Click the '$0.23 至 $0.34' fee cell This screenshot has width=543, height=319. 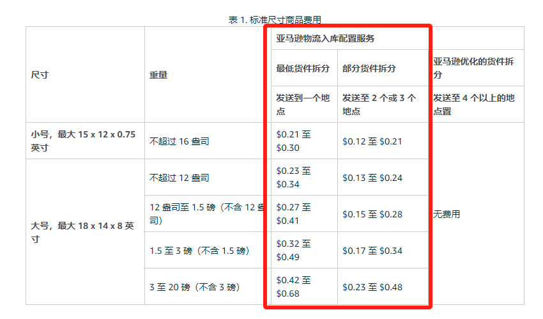(304, 177)
